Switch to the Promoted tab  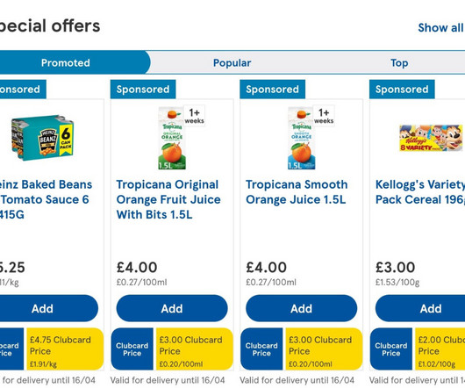click(66, 63)
